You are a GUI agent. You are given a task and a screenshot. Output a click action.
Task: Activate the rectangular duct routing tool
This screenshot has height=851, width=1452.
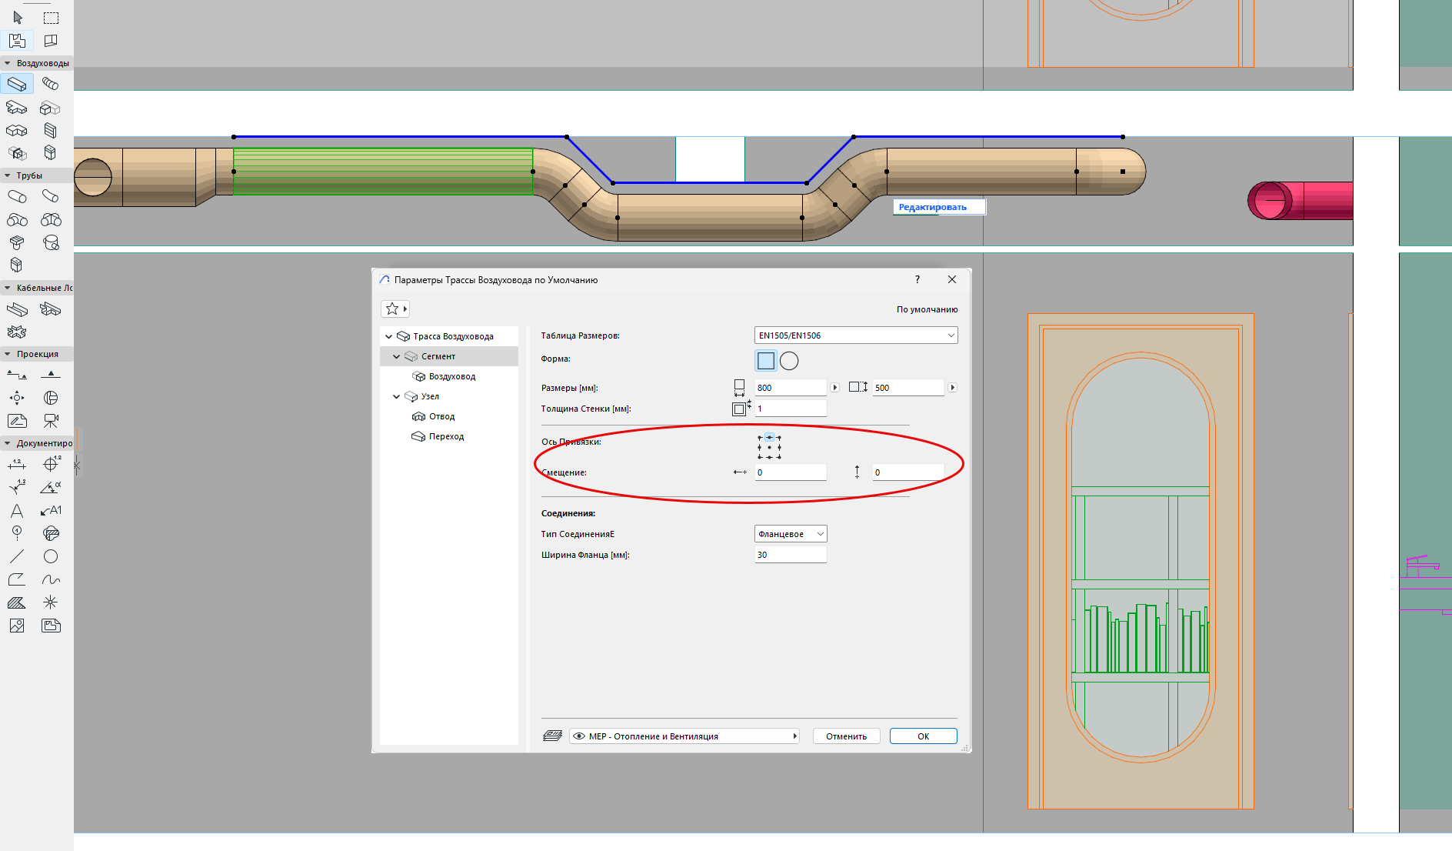(17, 84)
